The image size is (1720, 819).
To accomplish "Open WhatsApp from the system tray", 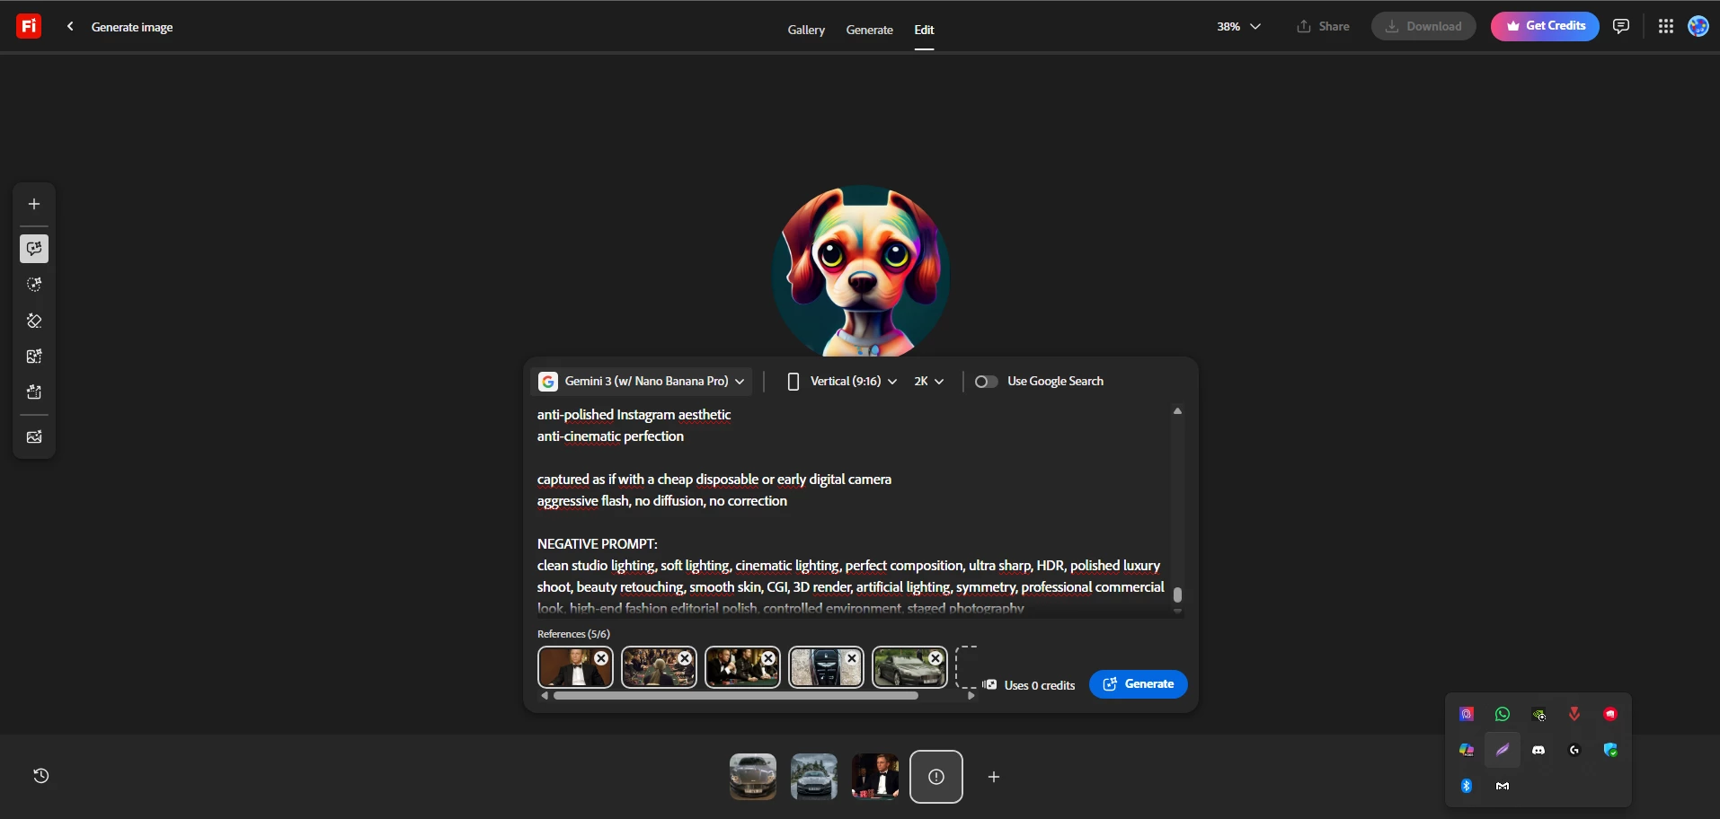I will (x=1503, y=714).
